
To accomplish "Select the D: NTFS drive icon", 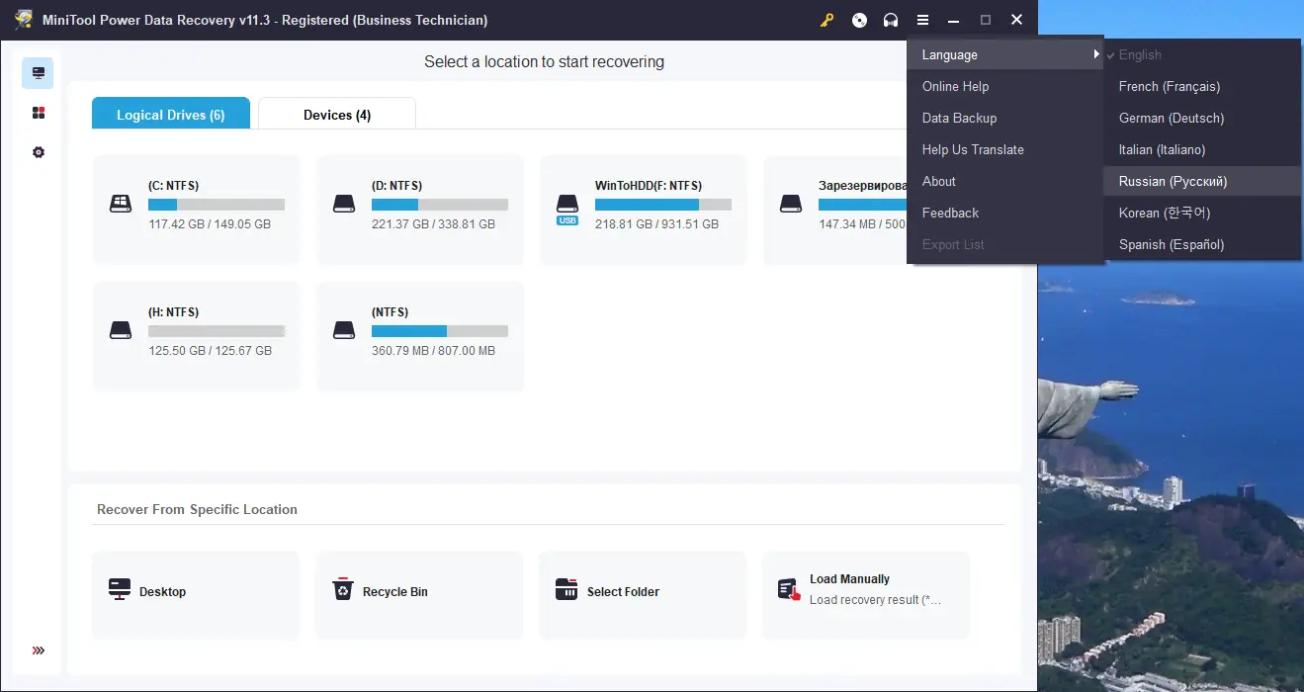I will (x=343, y=204).
